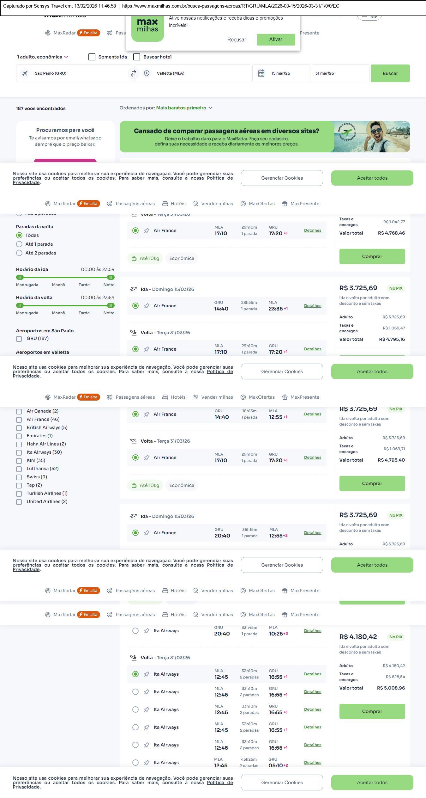Open the MaxOfertas menu item

[258, 204]
